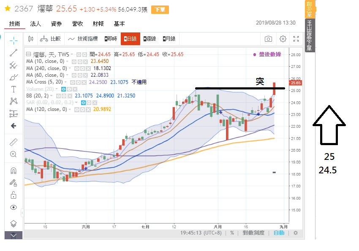Open dropdown arrow for Volume (20)

pos(57,89)
